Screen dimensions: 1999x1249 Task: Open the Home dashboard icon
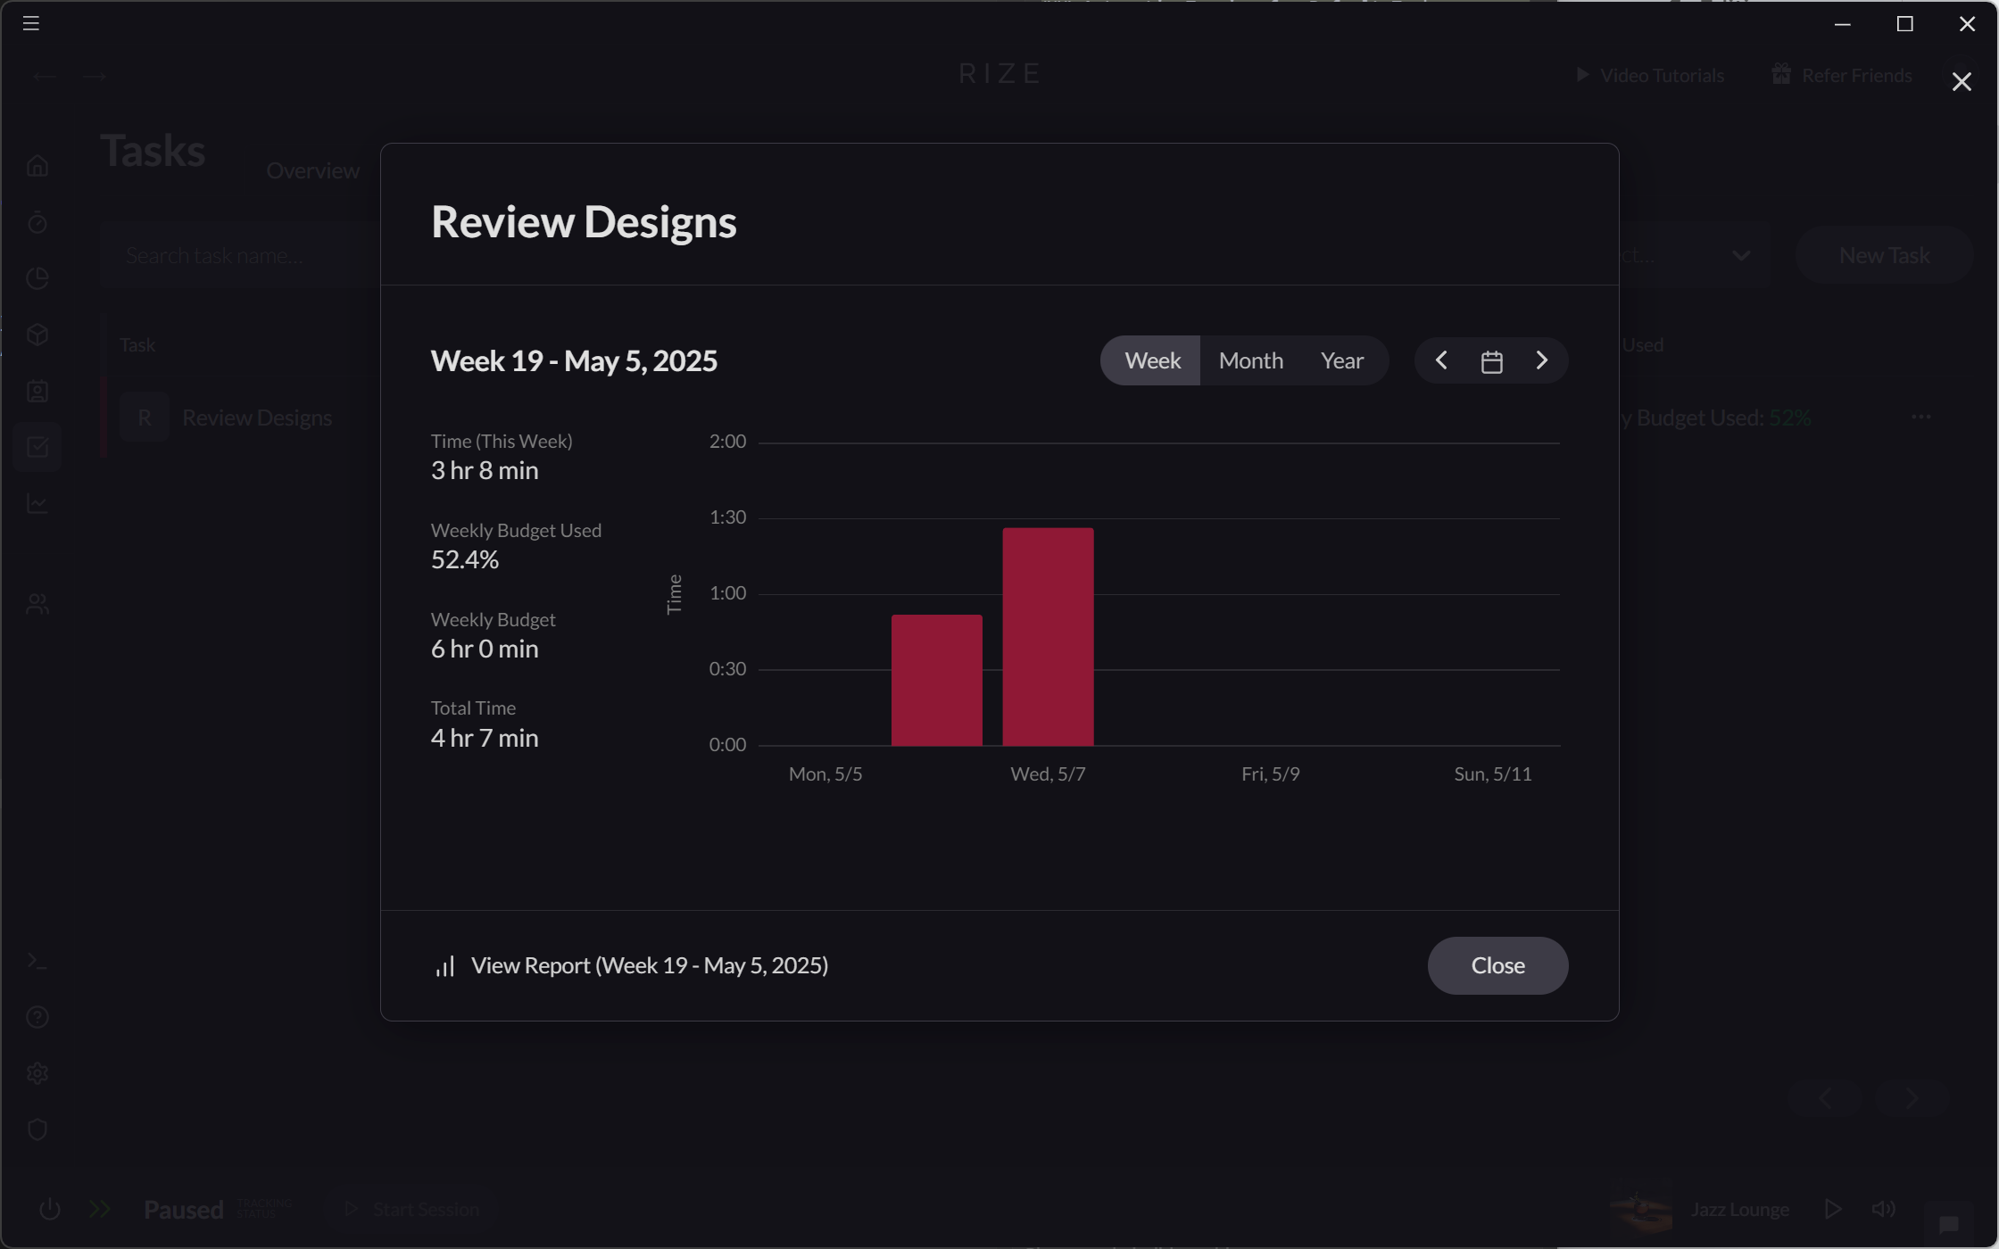click(x=37, y=165)
